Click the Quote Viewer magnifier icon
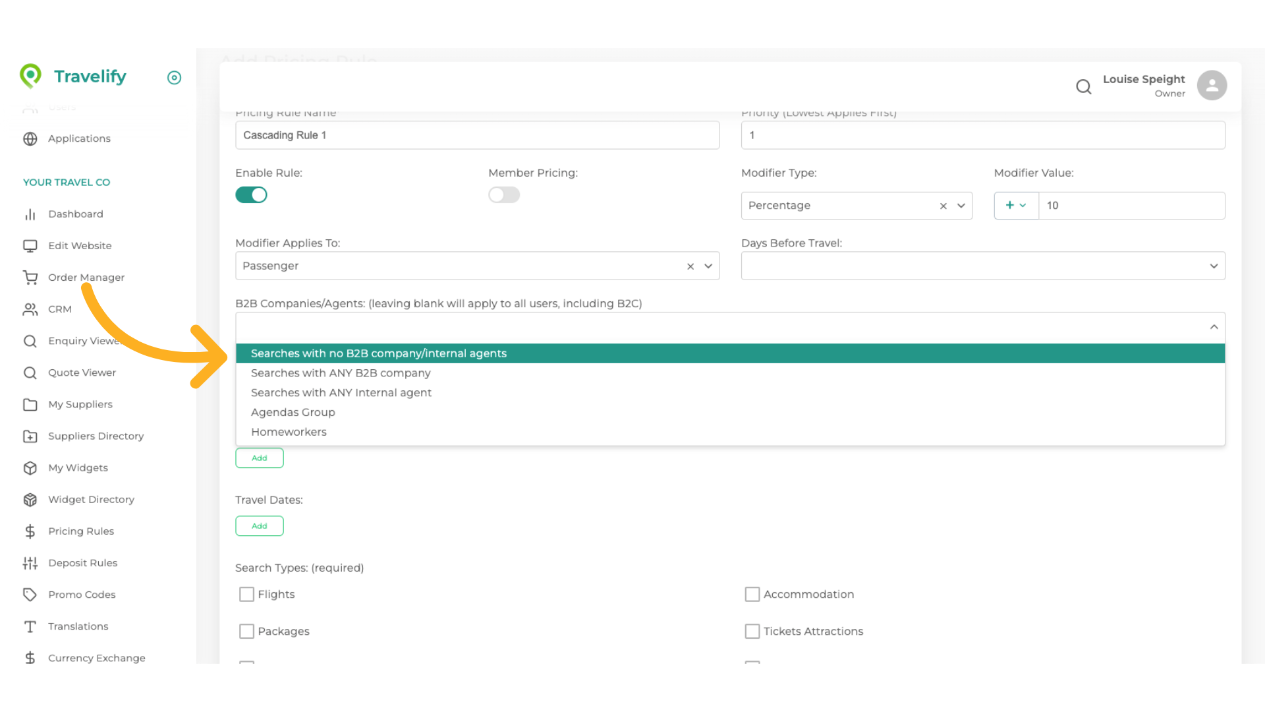This screenshot has height=712, width=1265. pyautogui.click(x=30, y=372)
